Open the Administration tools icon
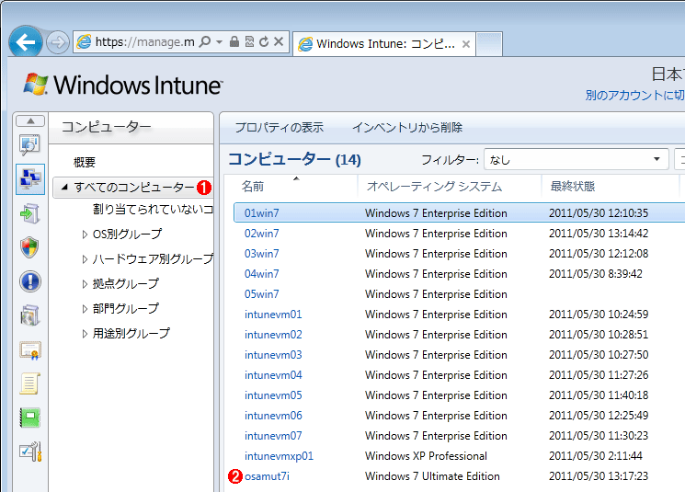 pos(30,452)
